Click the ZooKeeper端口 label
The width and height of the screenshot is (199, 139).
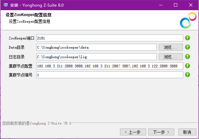point(21,38)
